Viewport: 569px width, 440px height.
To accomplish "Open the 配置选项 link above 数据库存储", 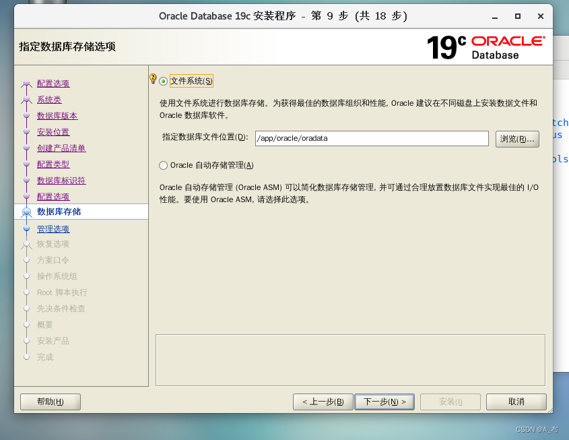I will (53, 197).
